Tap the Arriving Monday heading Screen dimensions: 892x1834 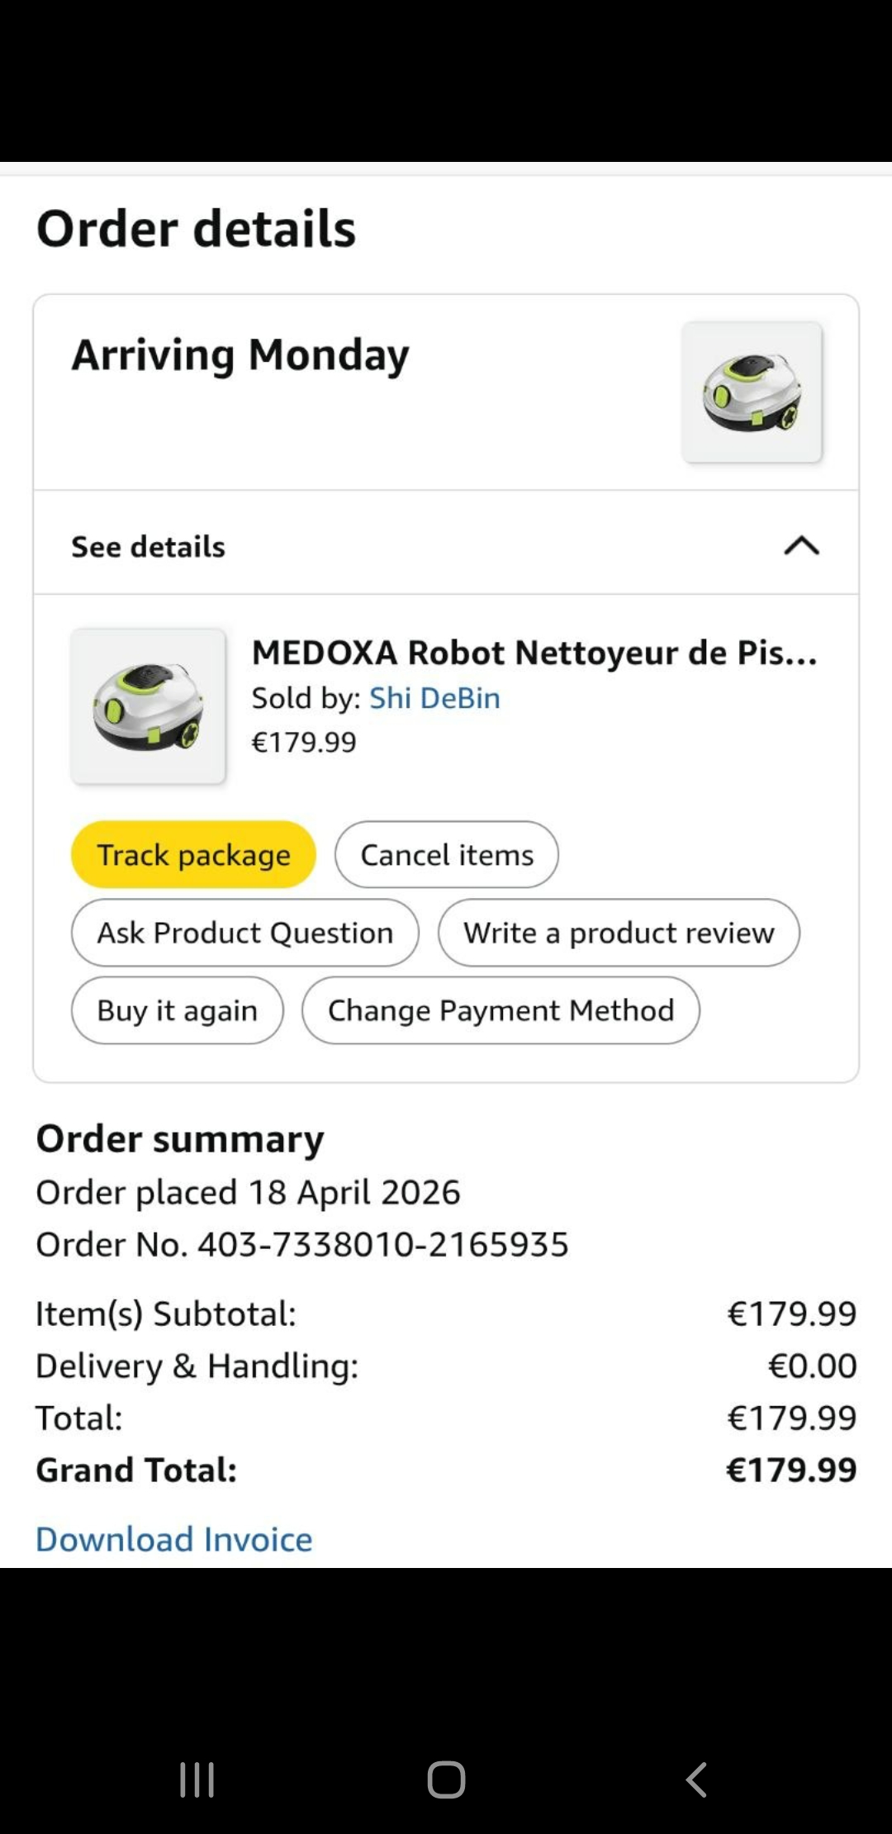tap(240, 355)
